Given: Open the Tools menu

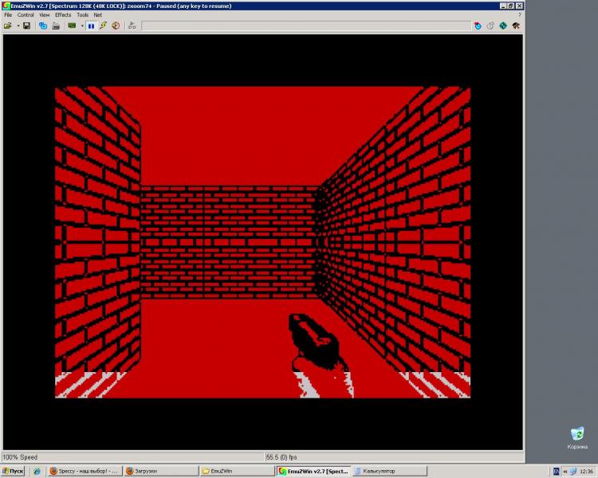Looking at the screenshot, I should pyautogui.click(x=82, y=14).
